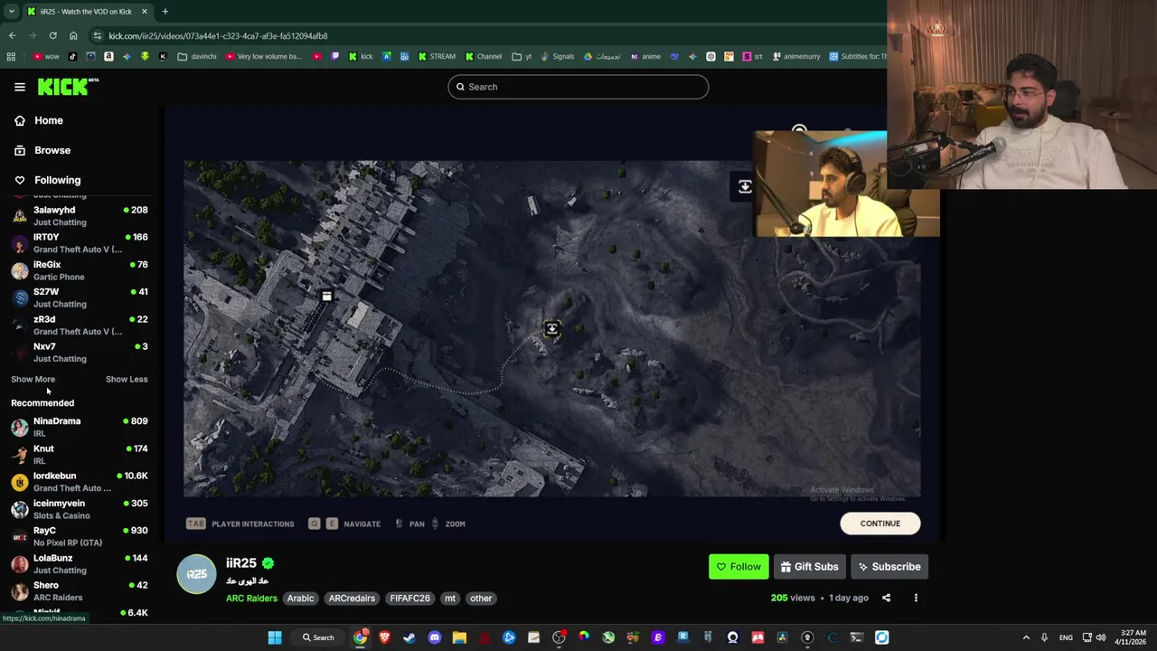1157x651 pixels.
Task: Open lordkebun recommended channel
Action: click(x=80, y=482)
